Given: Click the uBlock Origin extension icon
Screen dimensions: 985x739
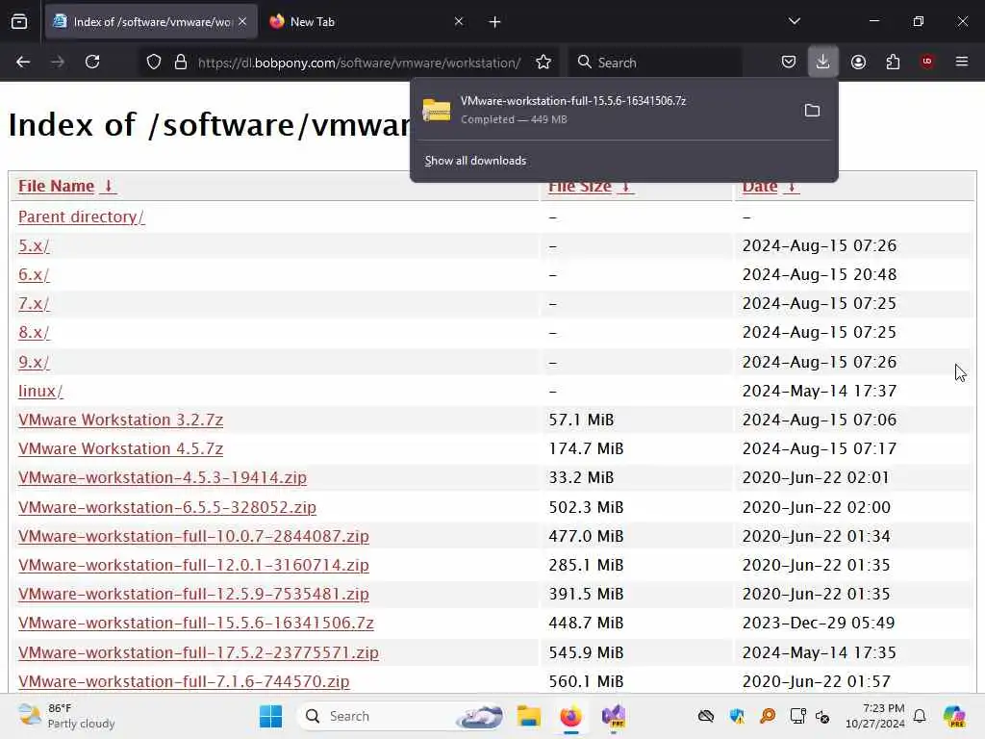Looking at the screenshot, I should (927, 62).
